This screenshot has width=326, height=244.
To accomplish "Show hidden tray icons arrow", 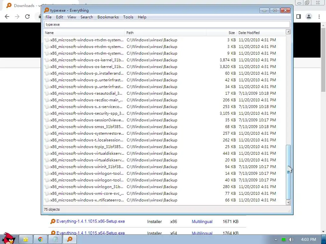I will 276,240.
